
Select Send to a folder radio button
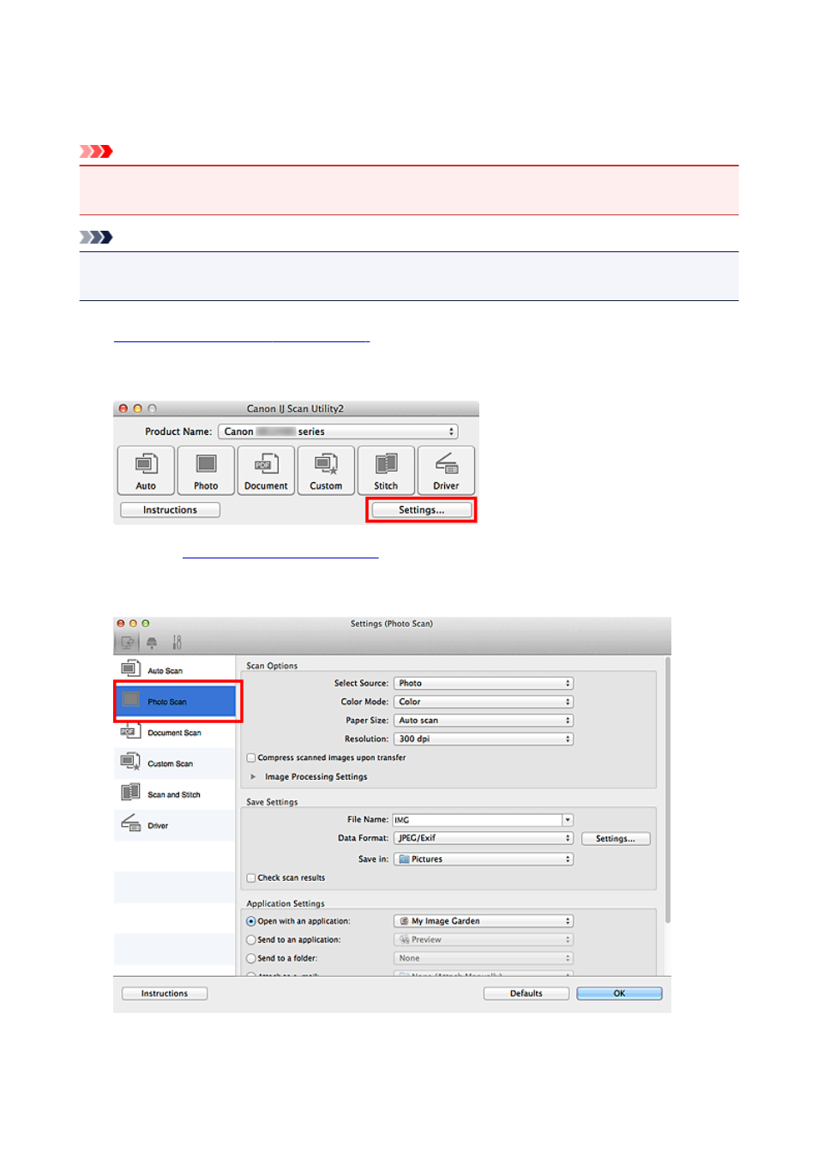pyautogui.click(x=251, y=958)
